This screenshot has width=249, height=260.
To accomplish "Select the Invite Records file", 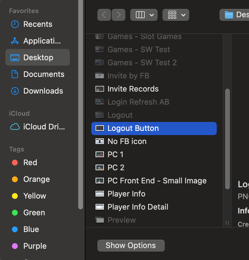I will [133, 89].
